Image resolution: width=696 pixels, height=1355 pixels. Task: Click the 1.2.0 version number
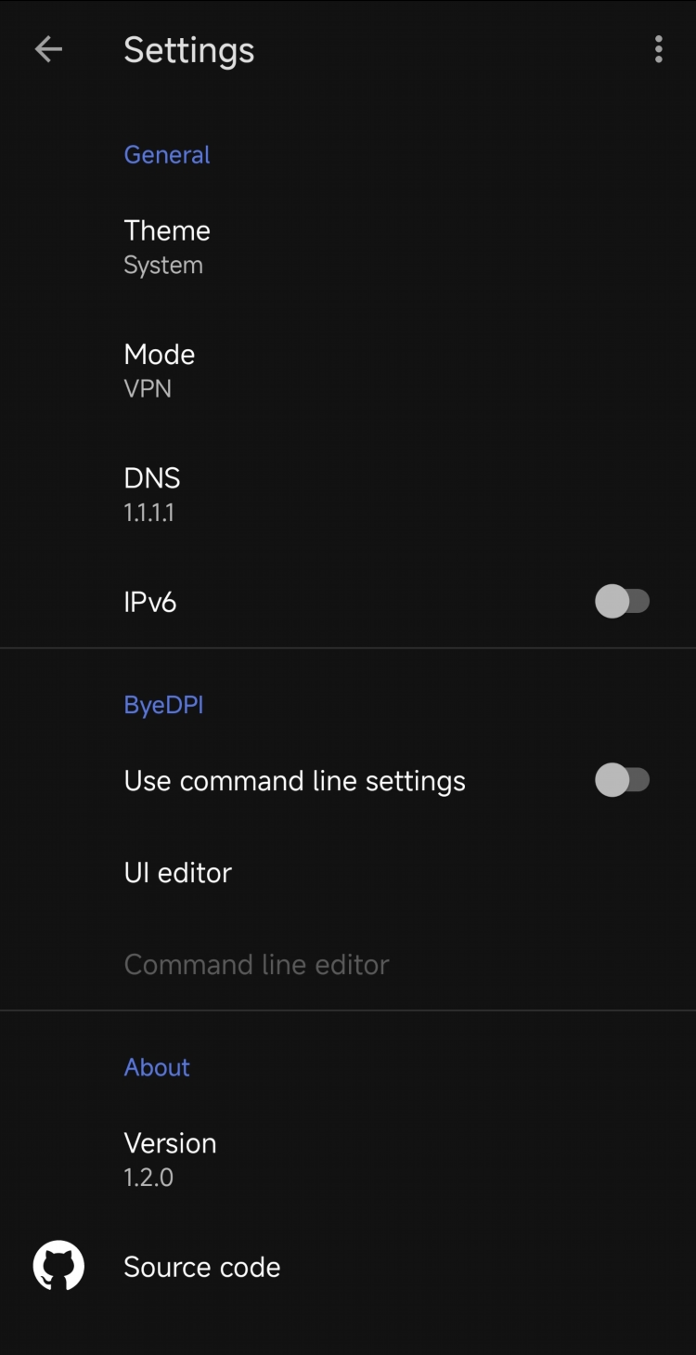pos(148,1177)
